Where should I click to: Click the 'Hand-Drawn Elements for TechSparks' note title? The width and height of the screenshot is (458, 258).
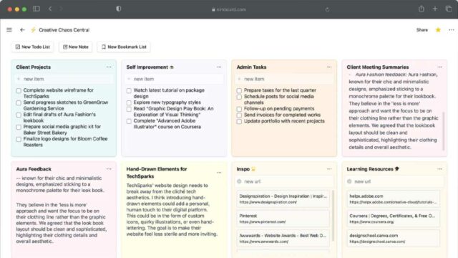[157, 173]
